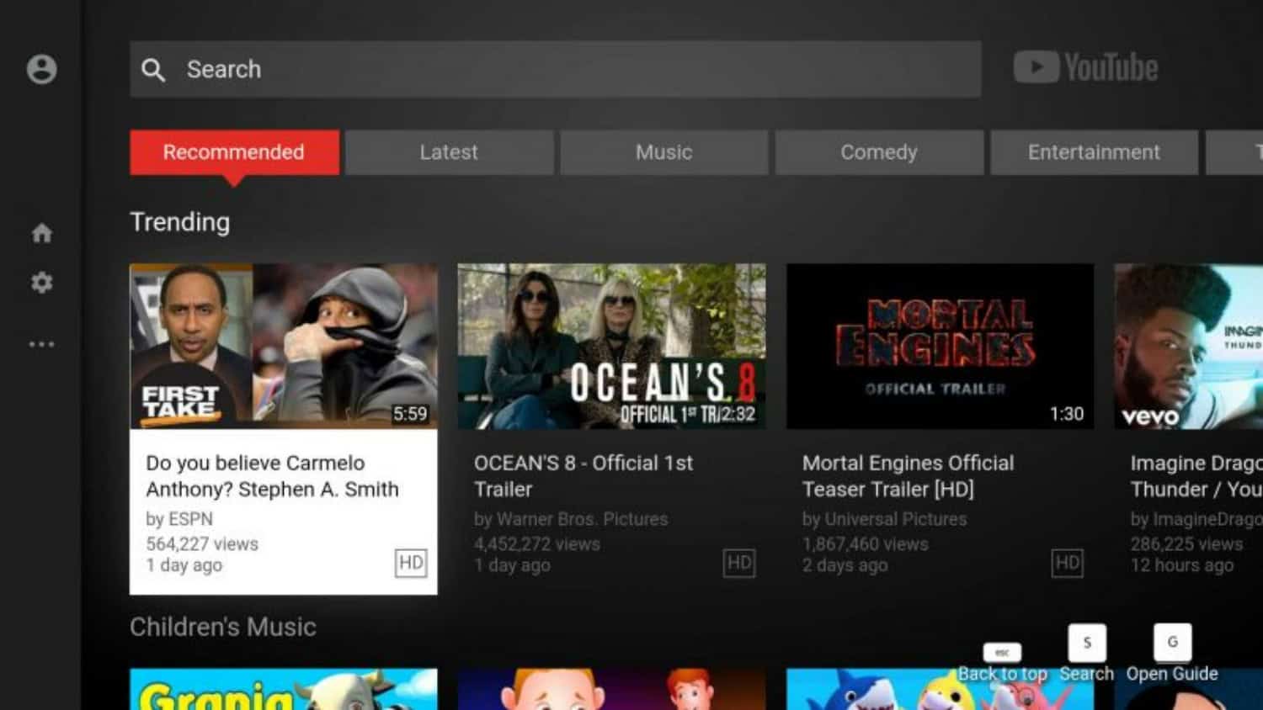Click the 'by ESPN' channel name
This screenshot has height=710, width=1263.
coord(179,519)
